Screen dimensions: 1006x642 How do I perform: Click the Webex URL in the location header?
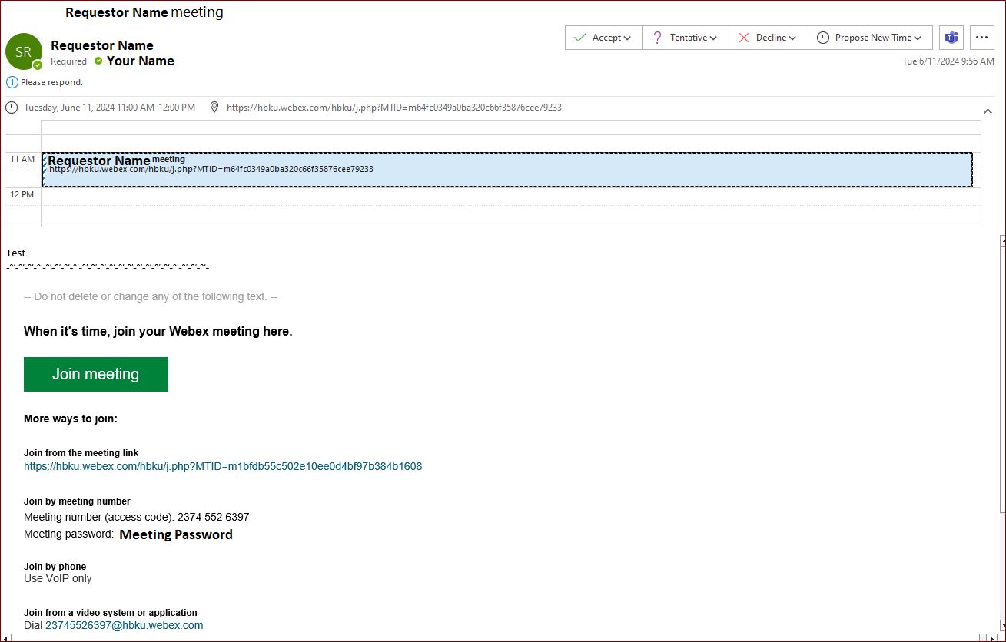(x=394, y=108)
